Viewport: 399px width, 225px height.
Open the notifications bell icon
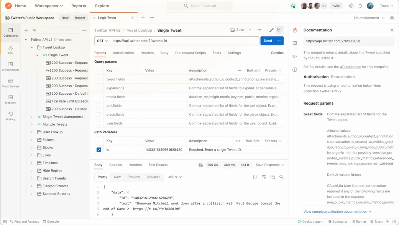click(360, 6)
